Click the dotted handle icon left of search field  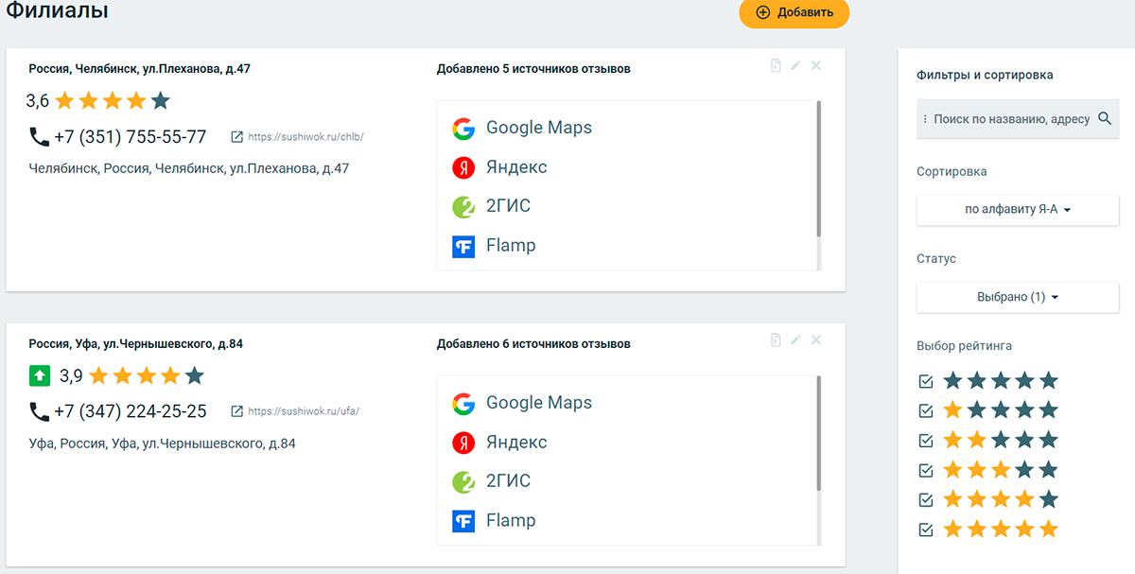click(925, 119)
